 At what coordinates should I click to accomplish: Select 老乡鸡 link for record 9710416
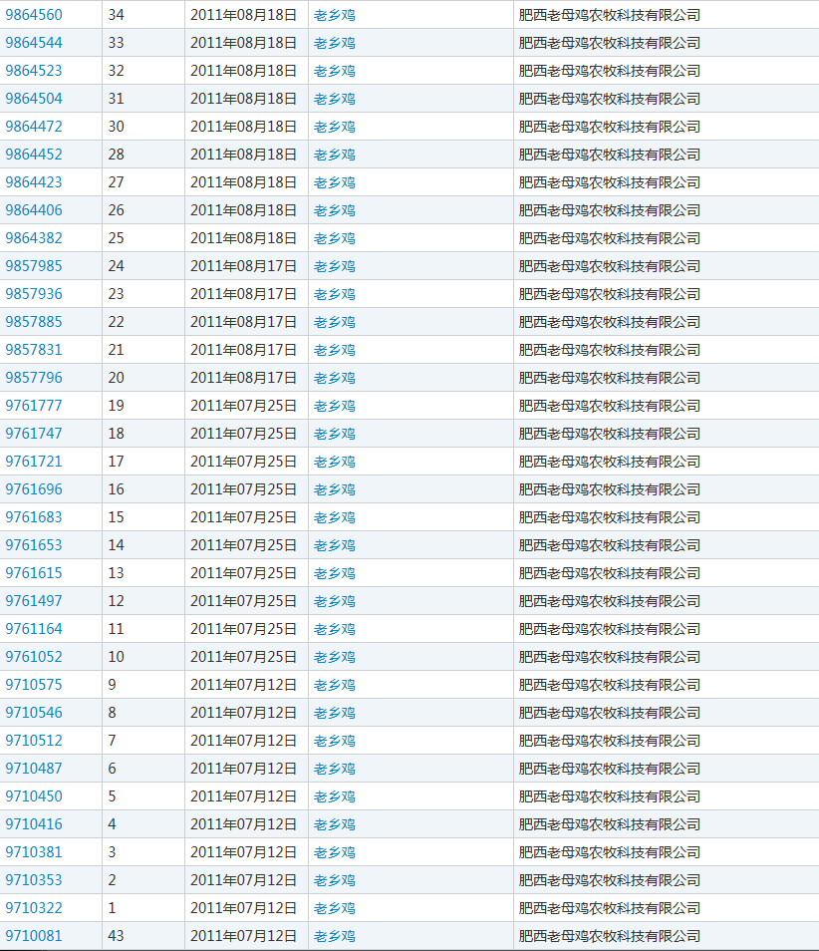pos(335,824)
